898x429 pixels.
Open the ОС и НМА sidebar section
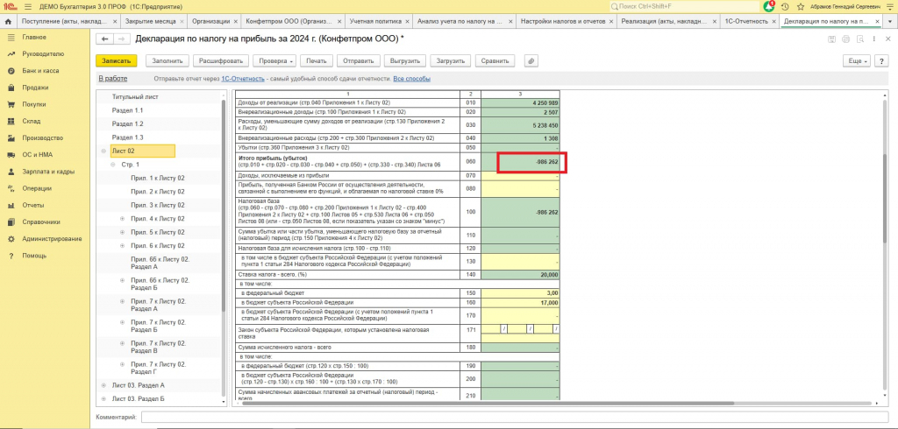37,154
